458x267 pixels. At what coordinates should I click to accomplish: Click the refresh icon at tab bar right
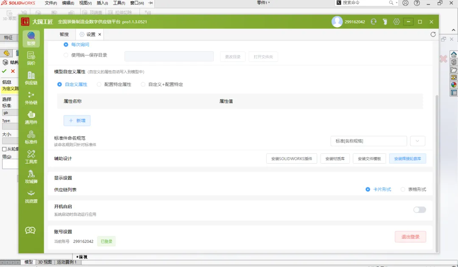click(x=433, y=34)
